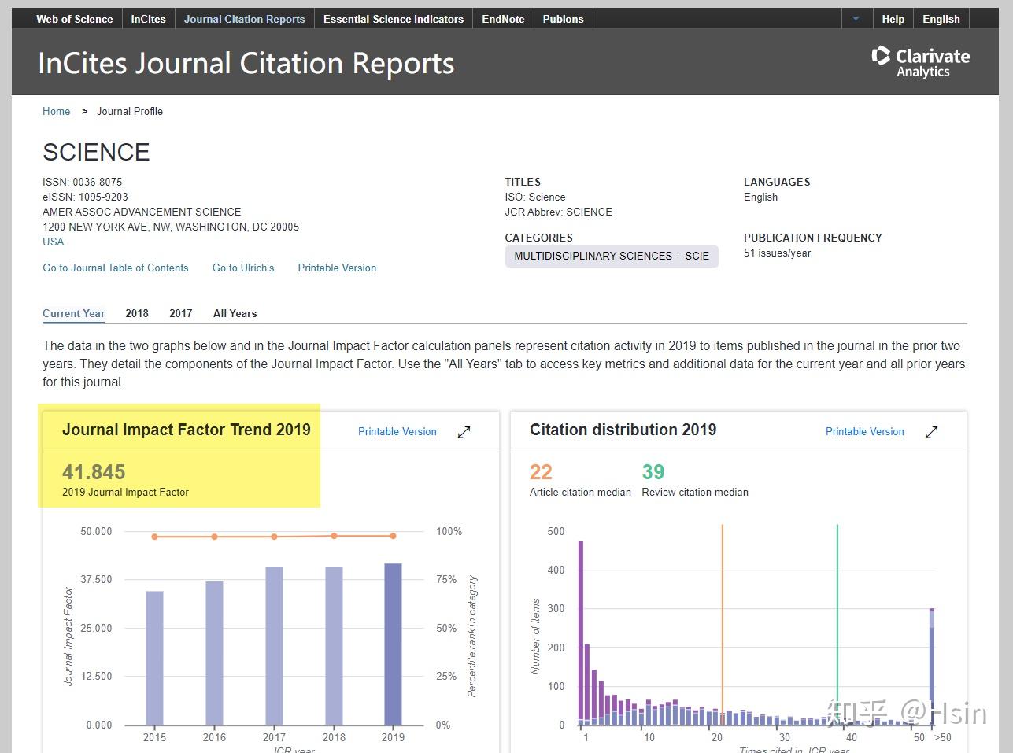Open Essential Science Indicators menu item

pyautogui.click(x=393, y=19)
